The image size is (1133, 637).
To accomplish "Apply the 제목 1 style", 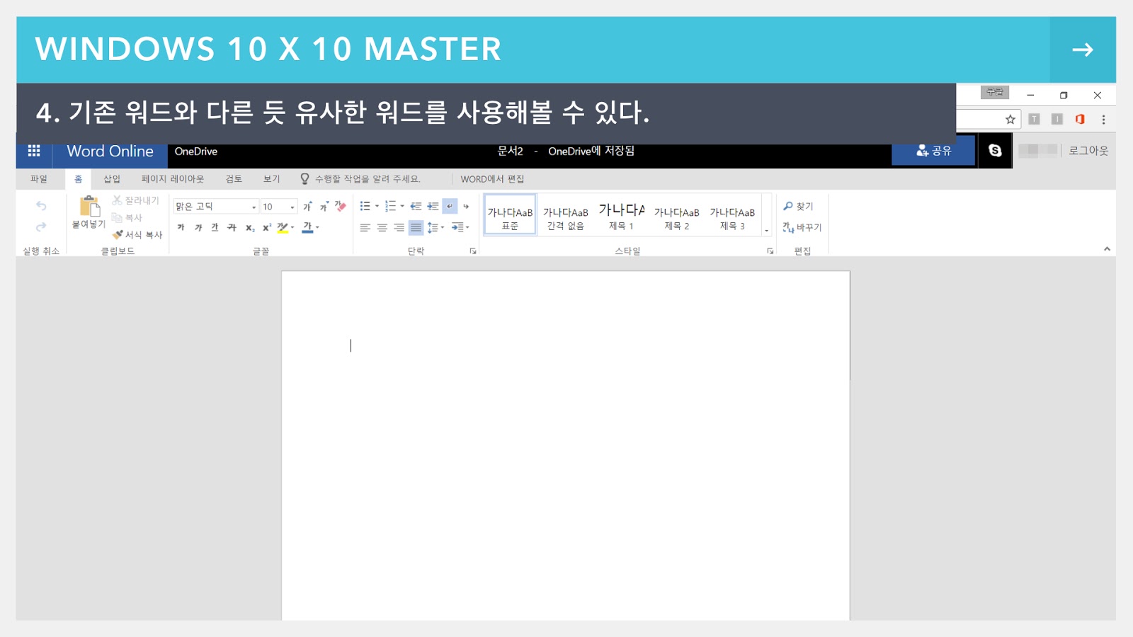I will (x=621, y=214).
